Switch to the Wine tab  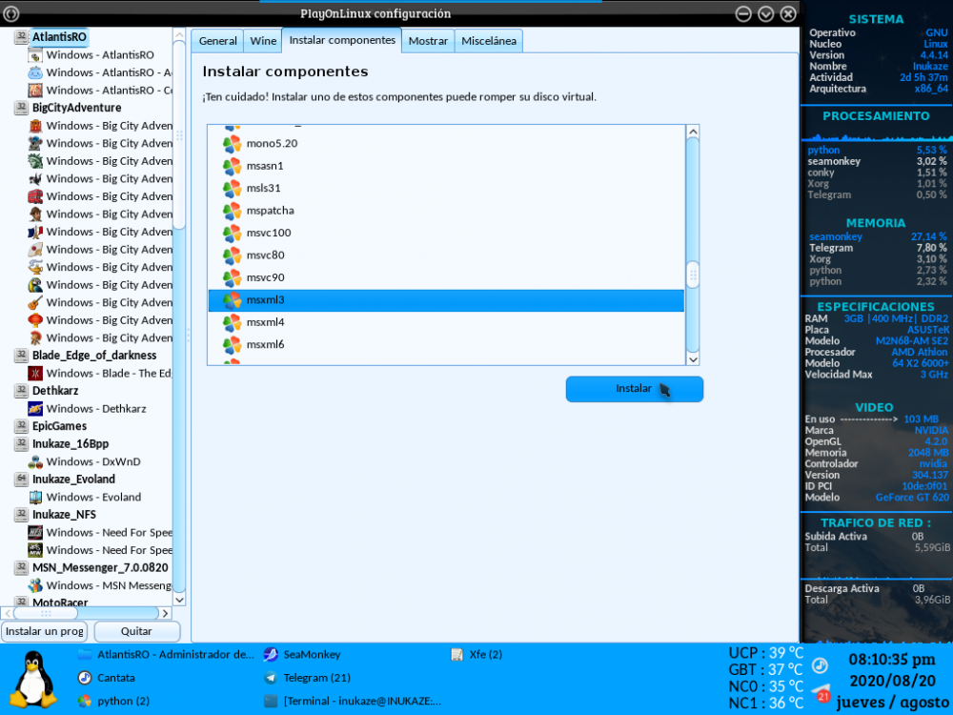point(262,41)
